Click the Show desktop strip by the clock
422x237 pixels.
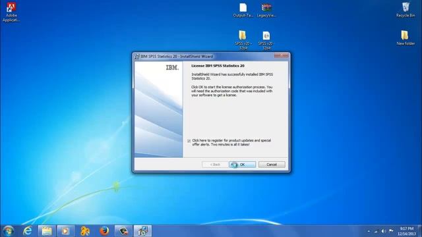point(420,231)
